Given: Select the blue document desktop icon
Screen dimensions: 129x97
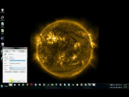Looking at the screenshot, I should point(2,25).
